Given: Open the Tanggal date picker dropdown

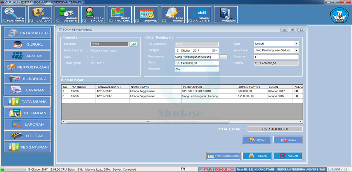Looking at the screenshot, I should [x=214, y=51].
